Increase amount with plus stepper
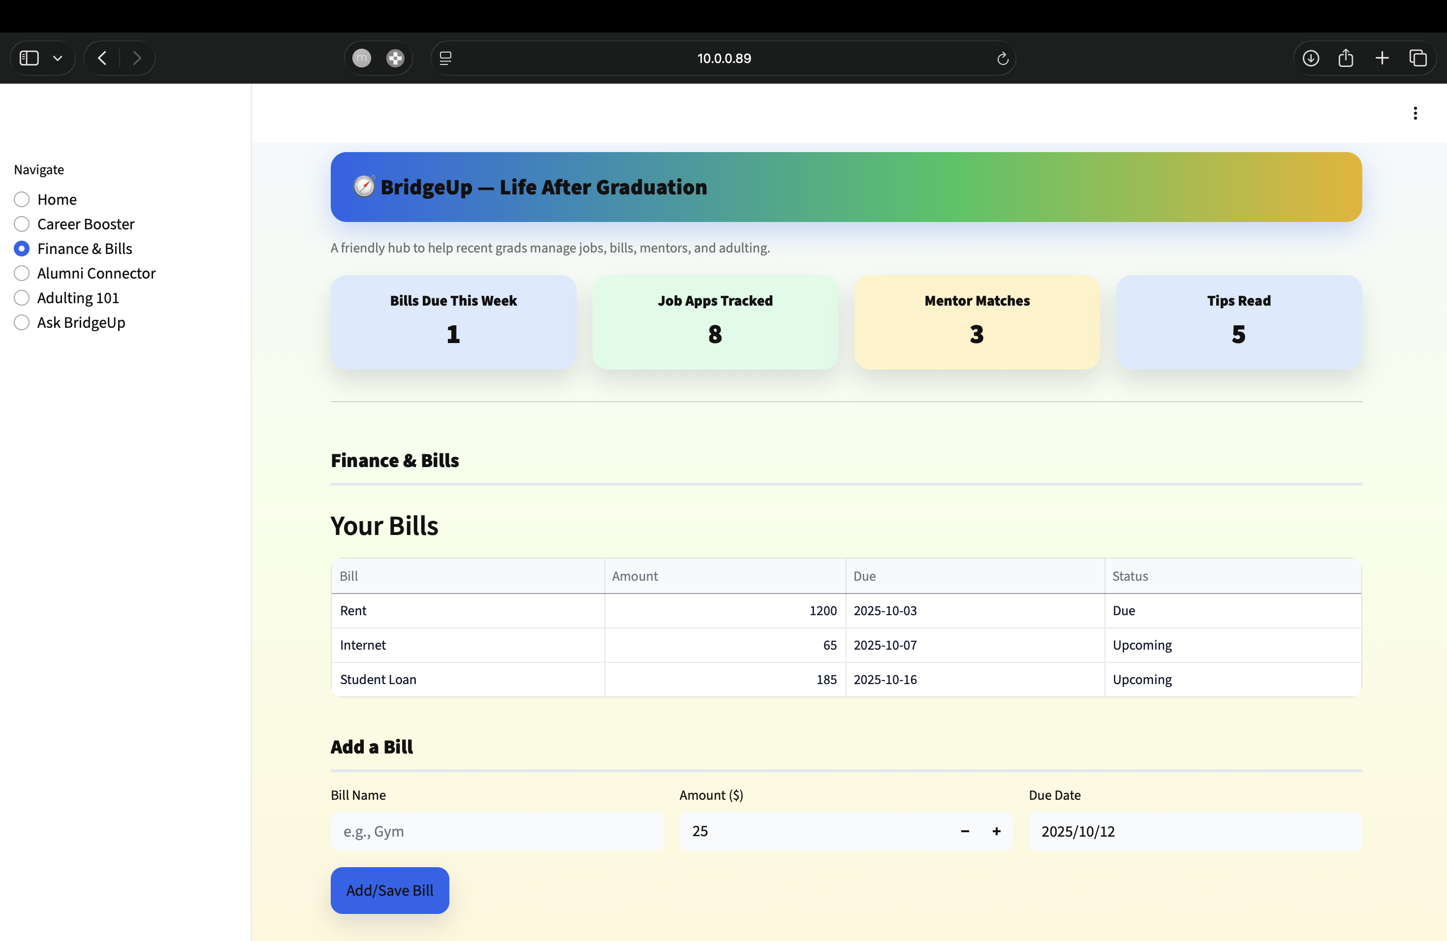The height and width of the screenshot is (941, 1447). [x=997, y=831]
